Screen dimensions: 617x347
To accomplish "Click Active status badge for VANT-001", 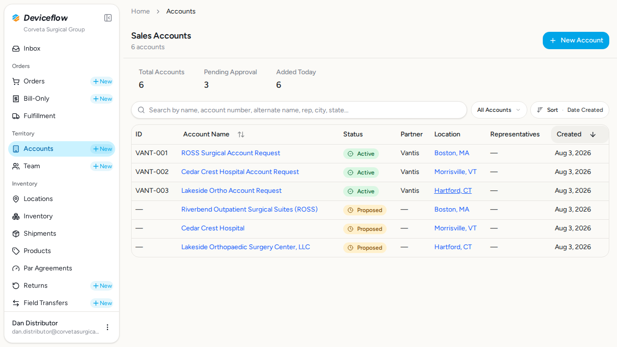I will [361, 154].
